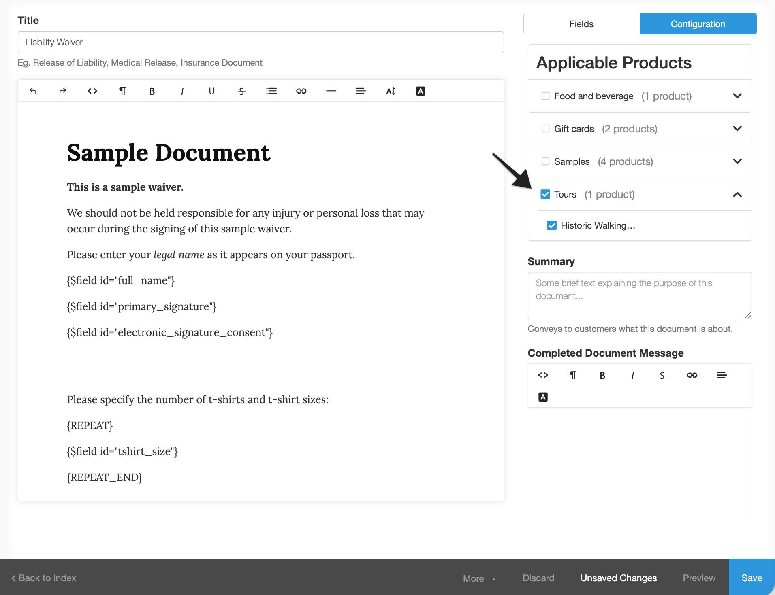Toggle strikethrough in main editor toolbar

click(241, 91)
